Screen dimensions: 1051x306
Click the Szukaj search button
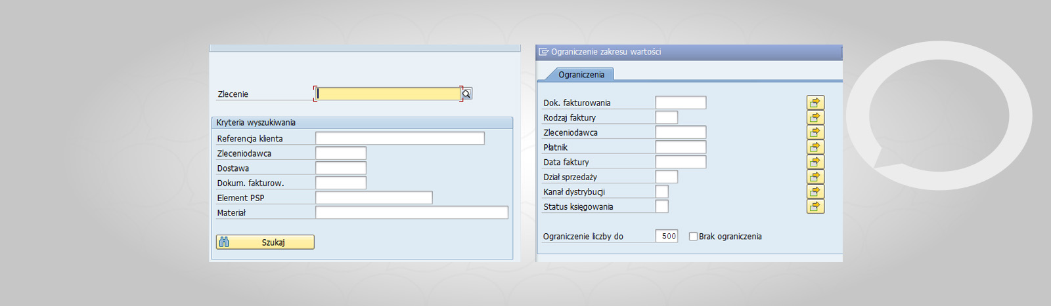tap(265, 242)
